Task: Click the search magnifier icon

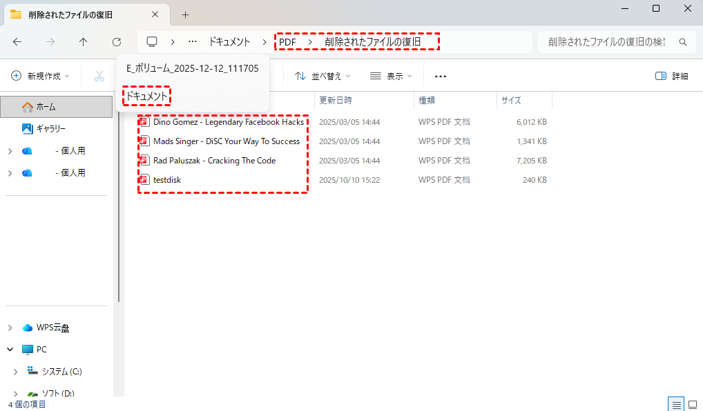Action: click(683, 42)
